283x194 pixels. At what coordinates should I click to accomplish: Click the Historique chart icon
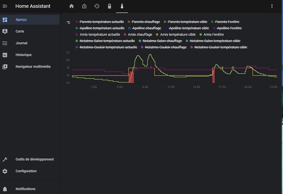(5, 55)
